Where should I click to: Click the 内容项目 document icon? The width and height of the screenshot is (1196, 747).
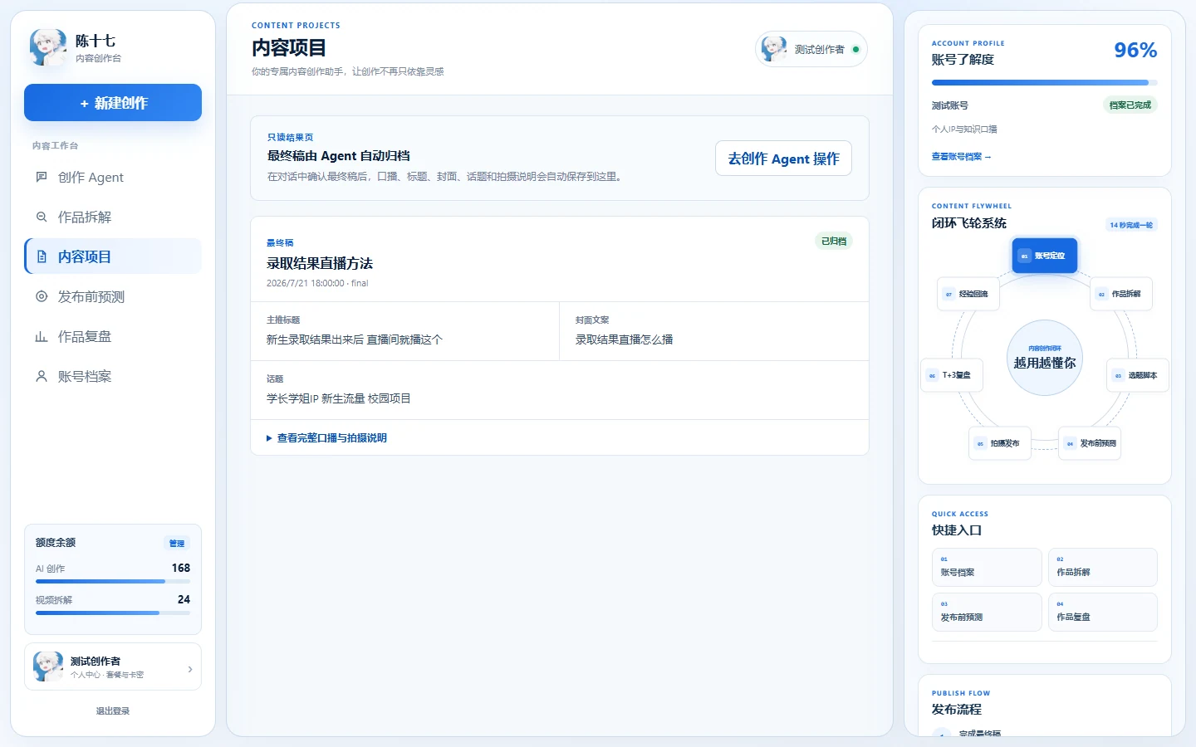click(x=42, y=256)
